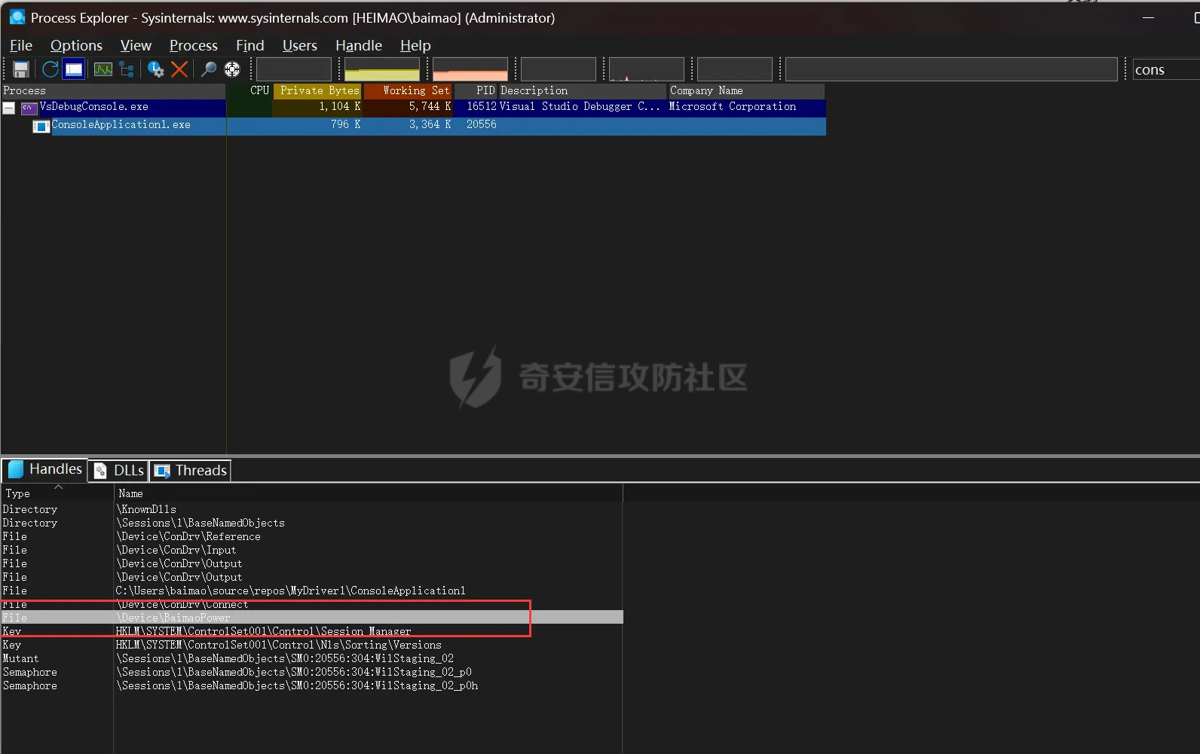
Task: Select the Nls\Sorting\Versions key handle
Action: click(x=312, y=645)
